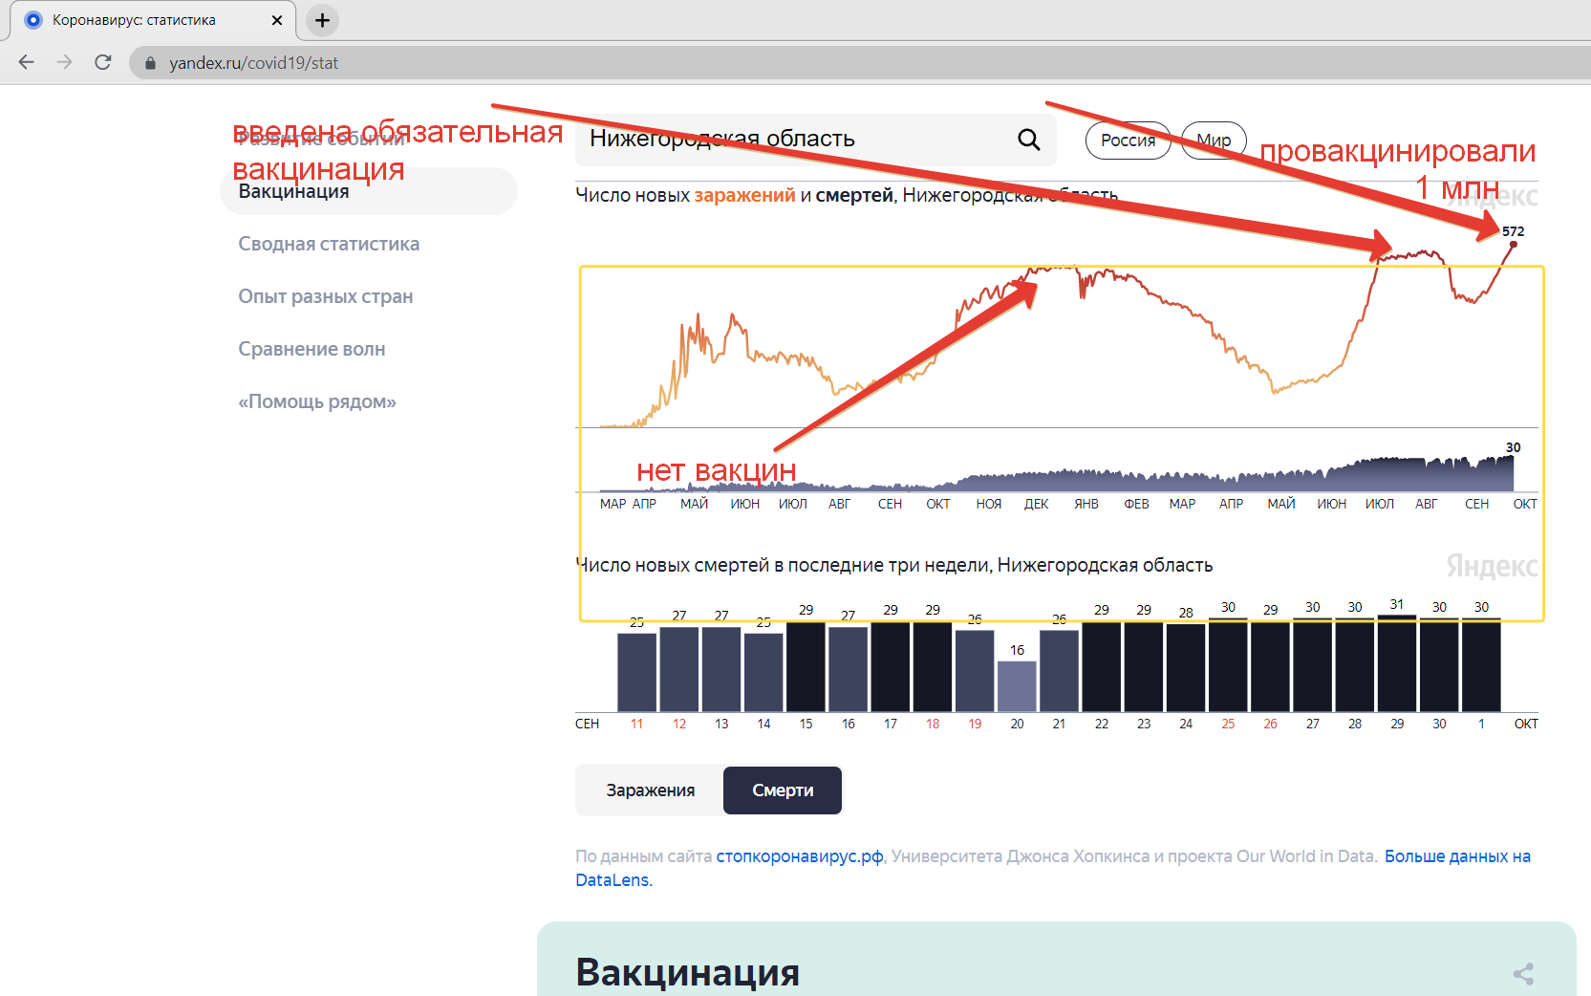This screenshot has width=1591, height=996.
Task: Click the browser back arrow
Action: click(x=27, y=62)
